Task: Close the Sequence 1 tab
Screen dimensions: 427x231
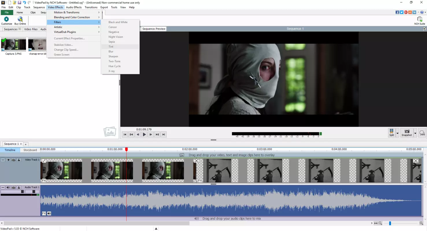Action: 21,144
